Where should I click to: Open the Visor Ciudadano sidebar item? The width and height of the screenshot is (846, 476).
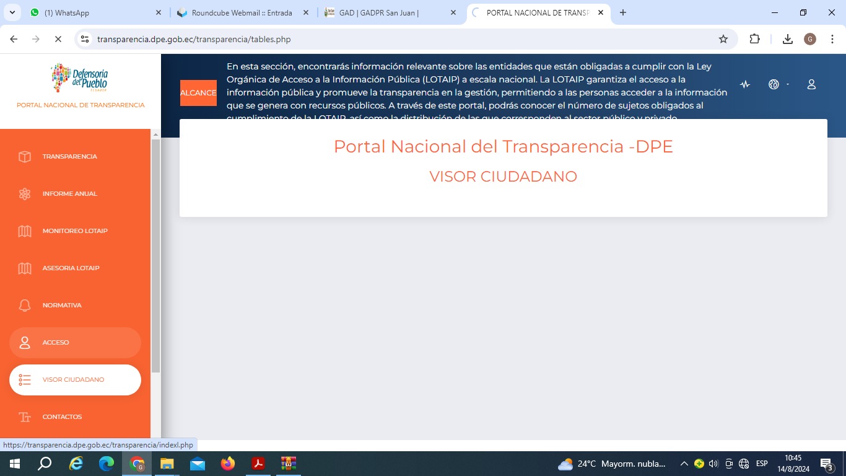[x=74, y=380]
